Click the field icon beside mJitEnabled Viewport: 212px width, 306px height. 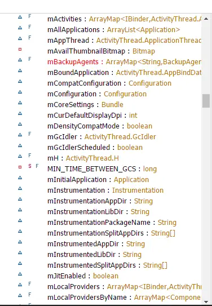pos(20,274)
